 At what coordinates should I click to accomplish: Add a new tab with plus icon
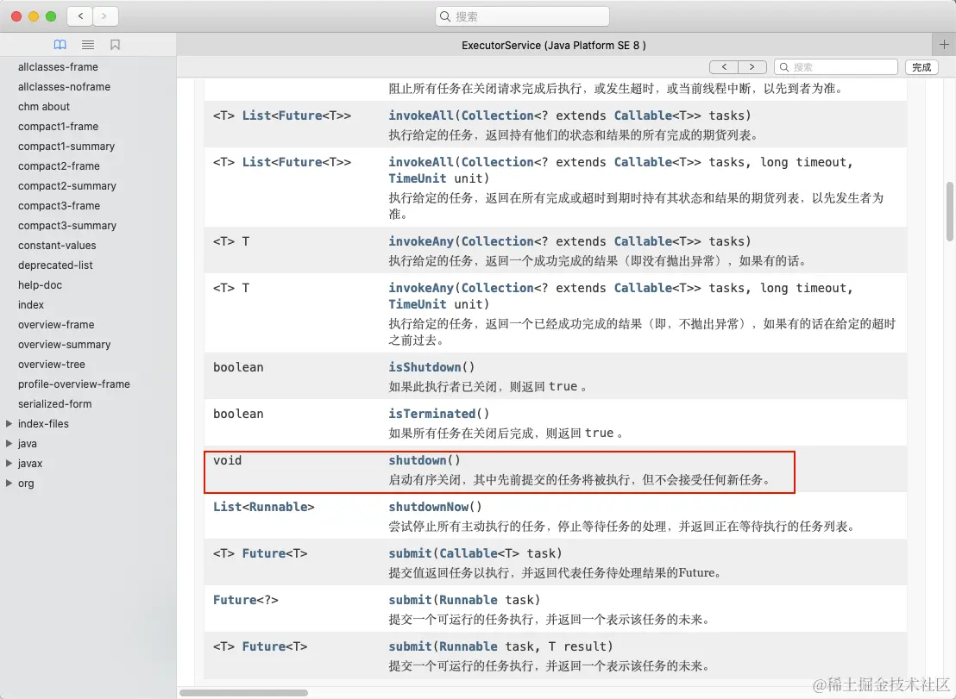tap(944, 45)
